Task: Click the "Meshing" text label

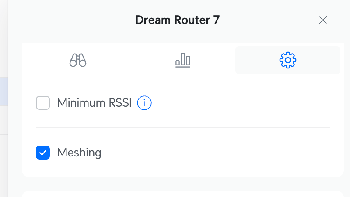Action: (79, 153)
